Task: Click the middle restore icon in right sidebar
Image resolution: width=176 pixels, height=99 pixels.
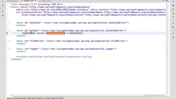Action: coord(173,23)
